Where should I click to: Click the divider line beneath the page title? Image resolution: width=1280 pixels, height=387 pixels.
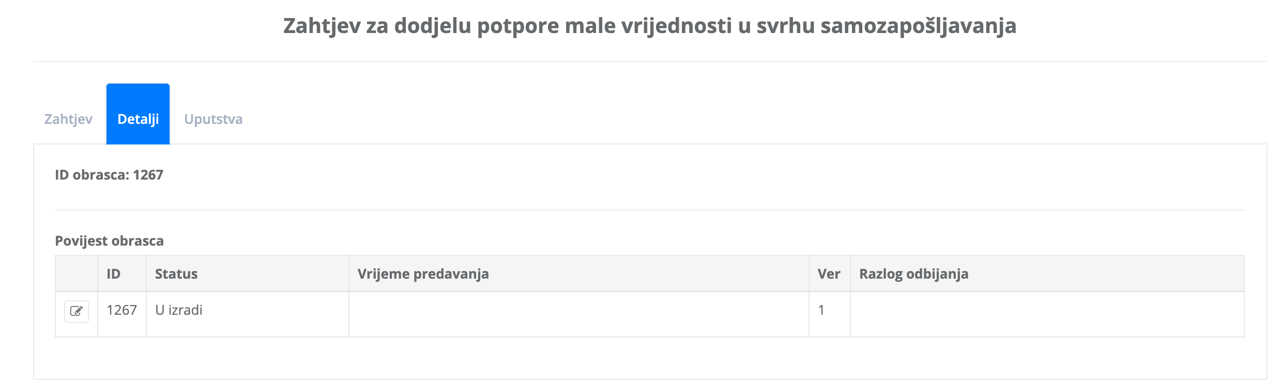click(650, 61)
